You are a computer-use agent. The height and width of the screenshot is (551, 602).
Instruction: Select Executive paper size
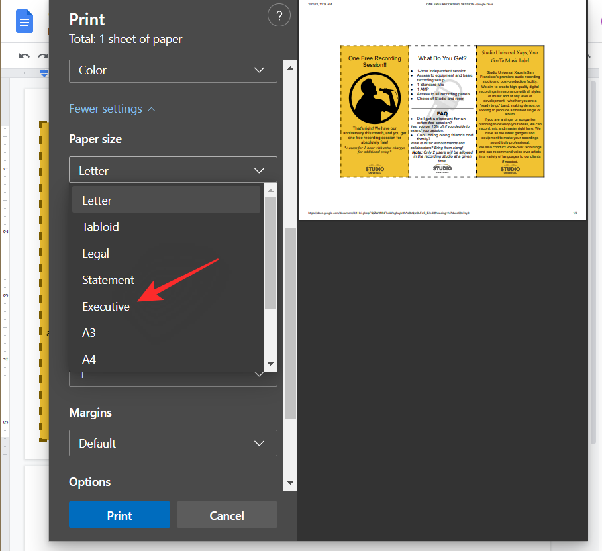pyautogui.click(x=106, y=307)
